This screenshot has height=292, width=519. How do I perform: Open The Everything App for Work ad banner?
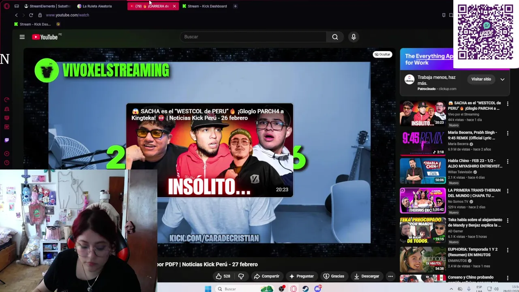click(427, 59)
